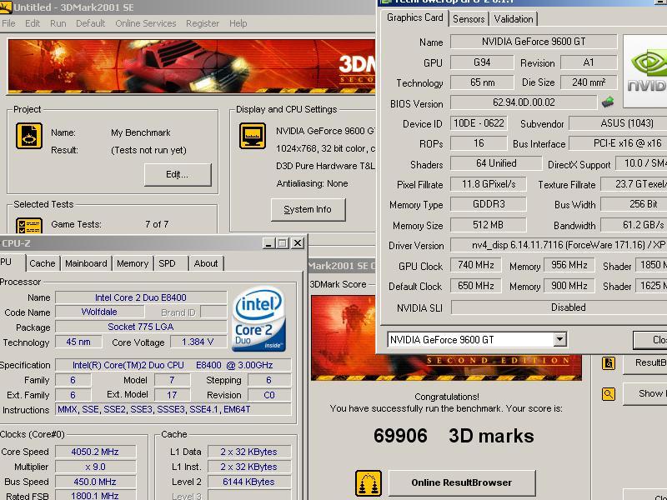Image resolution: width=667 pixels, height=500 pixels.
Task: Click the System Info button
Action: coord(308,209)
